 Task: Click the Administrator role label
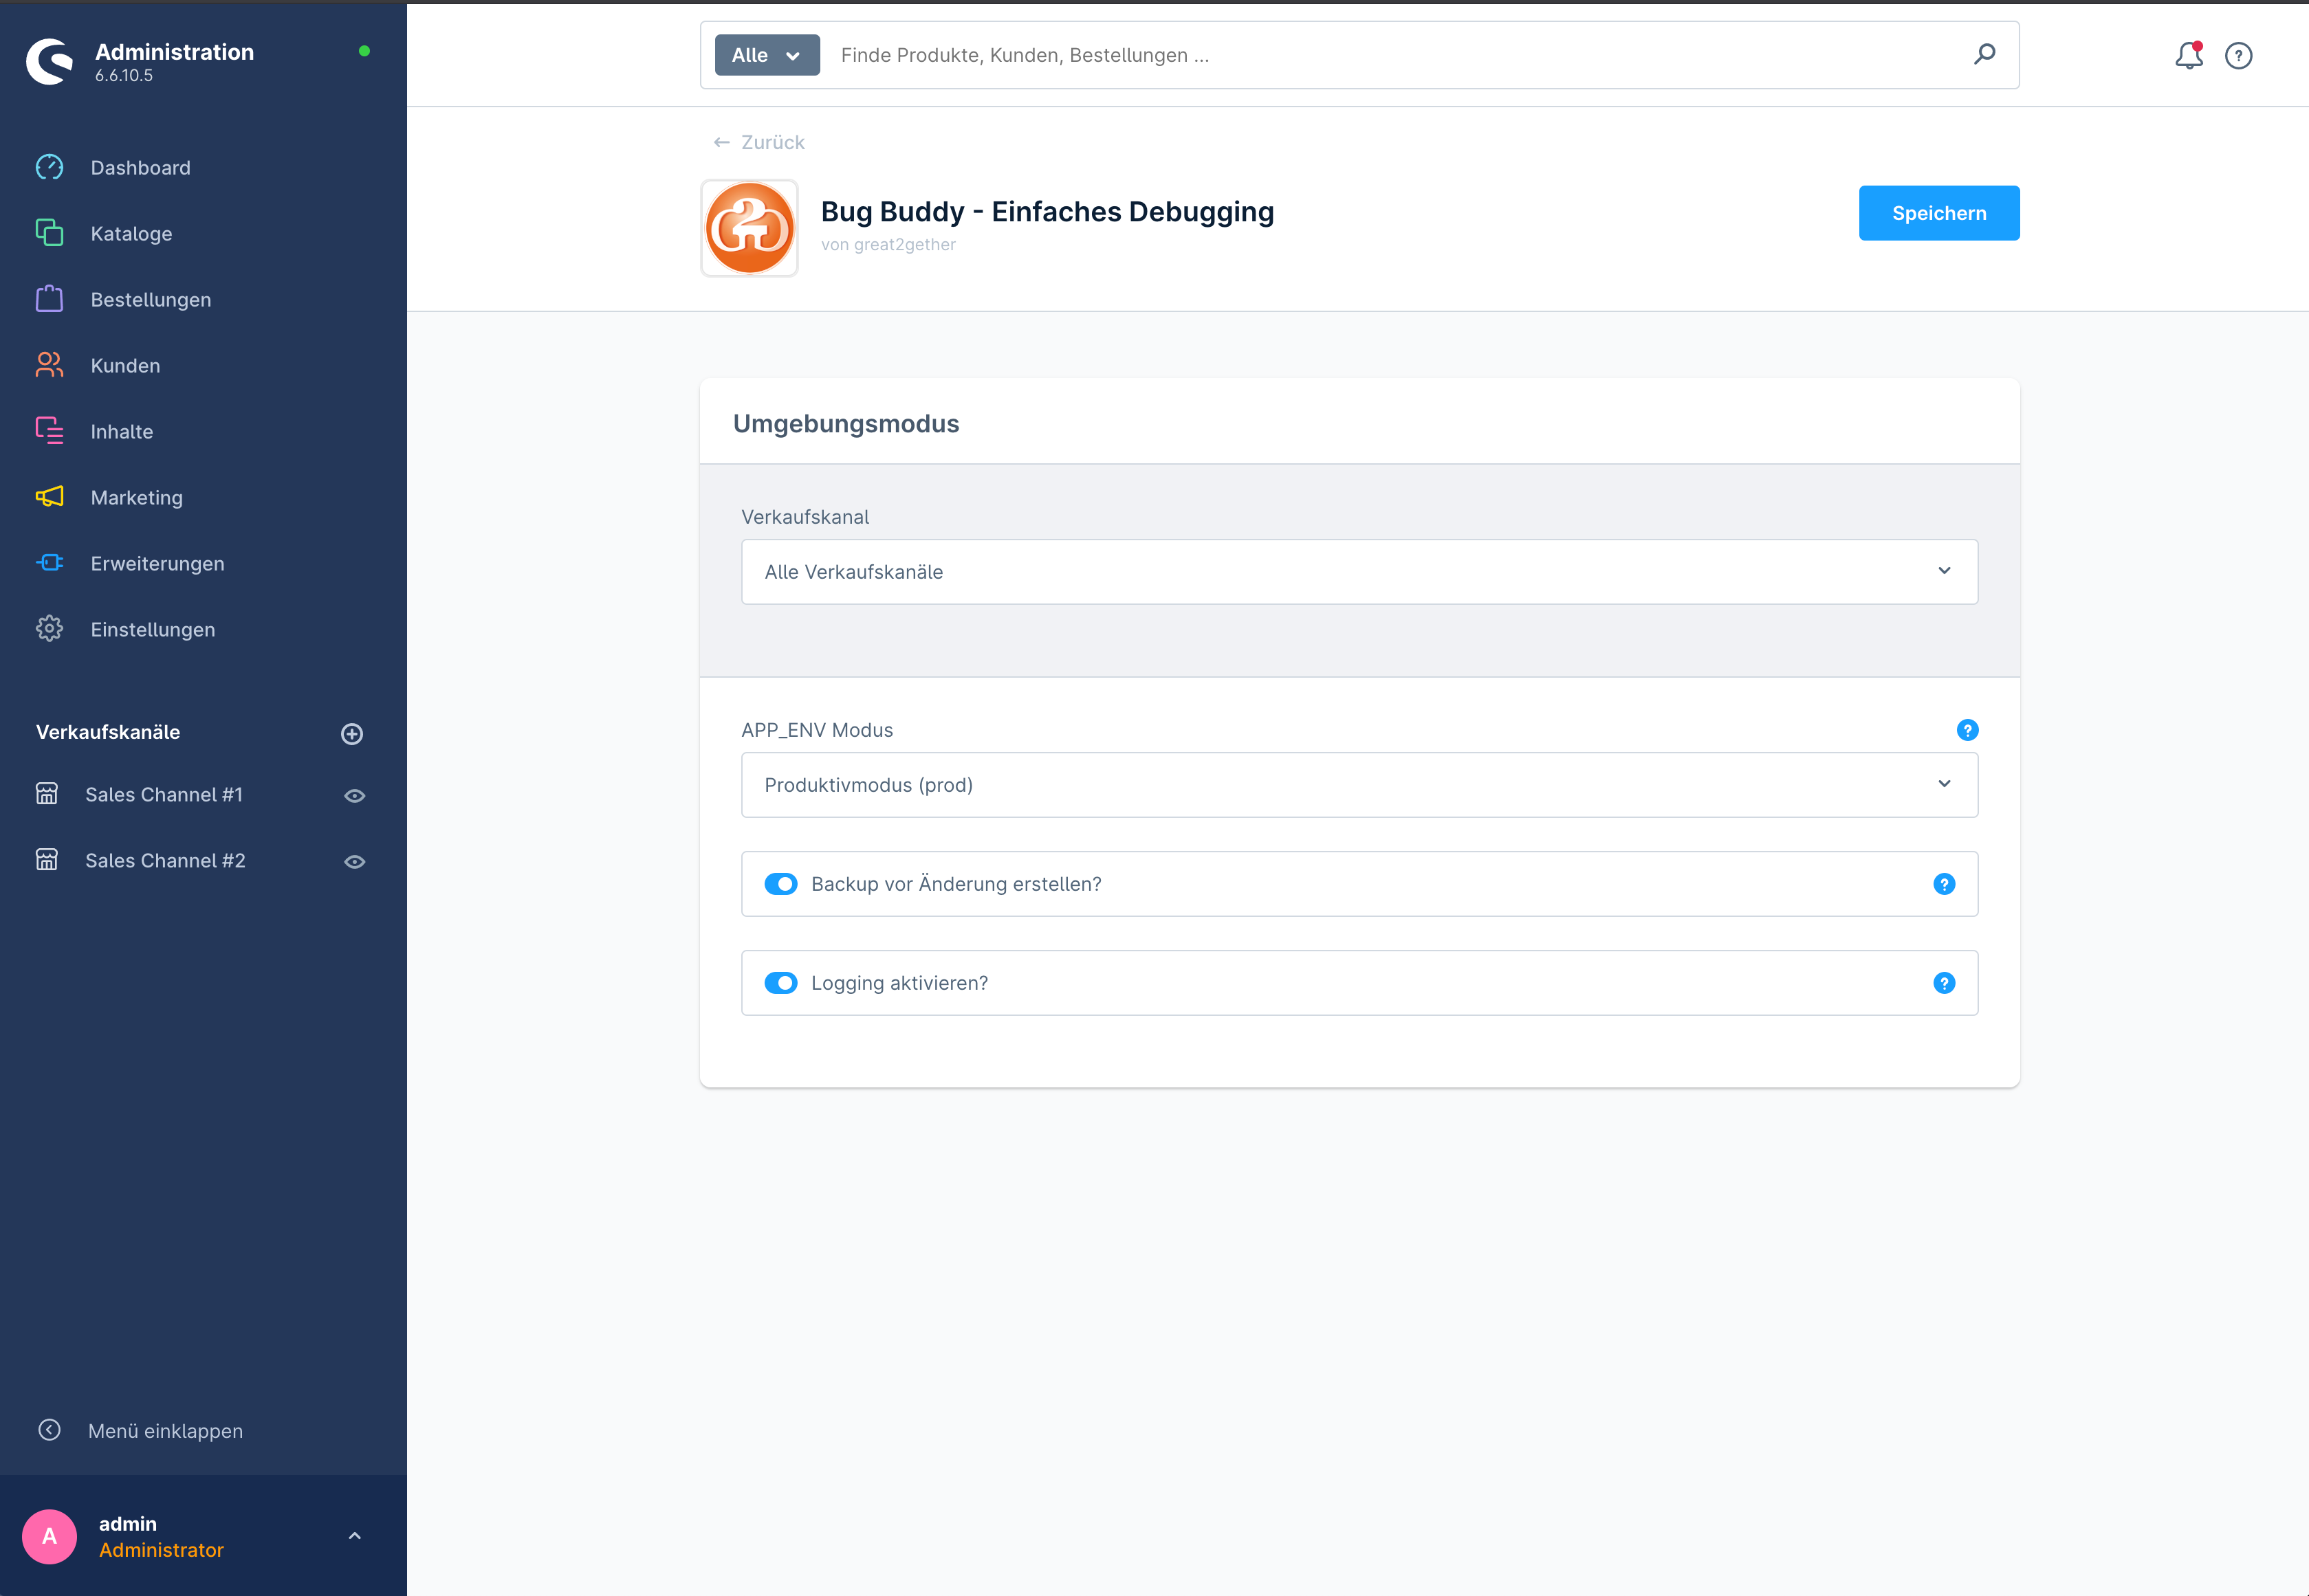[x=161, y=1550]
